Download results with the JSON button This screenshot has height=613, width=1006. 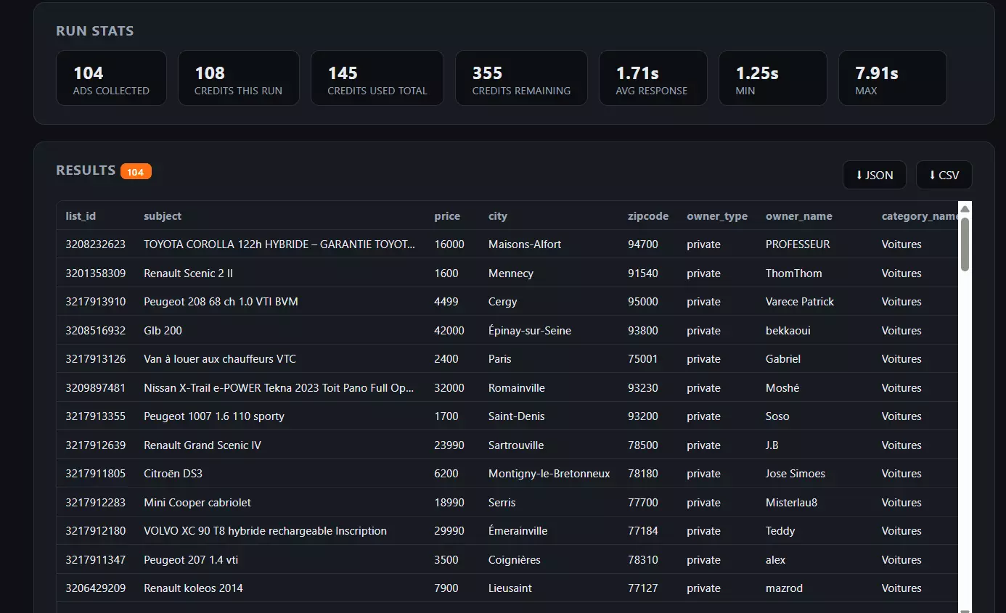[x=874, y=175]
